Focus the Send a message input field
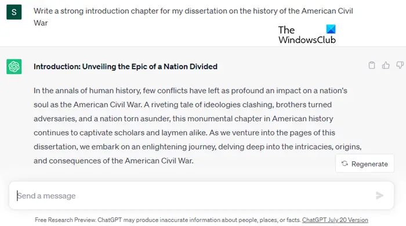 201,195
